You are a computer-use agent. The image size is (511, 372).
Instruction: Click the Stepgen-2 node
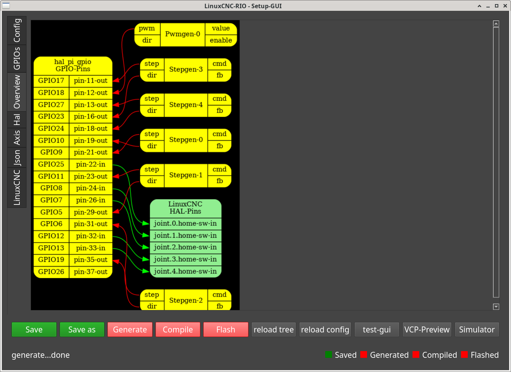pyautogui.click(x=186, y=300)
